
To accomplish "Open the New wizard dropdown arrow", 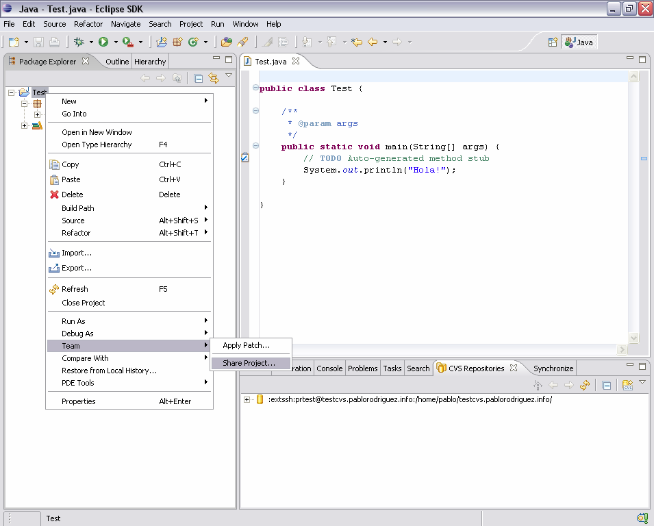I will coord(26,42).
